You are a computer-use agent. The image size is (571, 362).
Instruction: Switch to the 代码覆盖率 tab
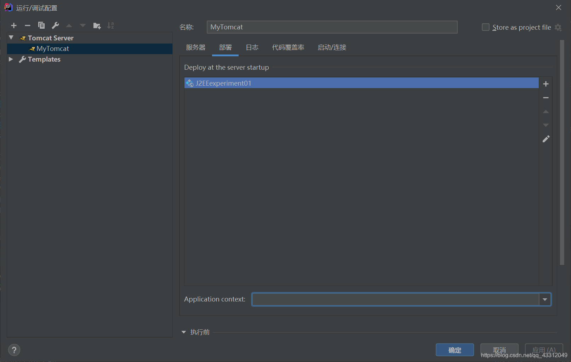288,47
